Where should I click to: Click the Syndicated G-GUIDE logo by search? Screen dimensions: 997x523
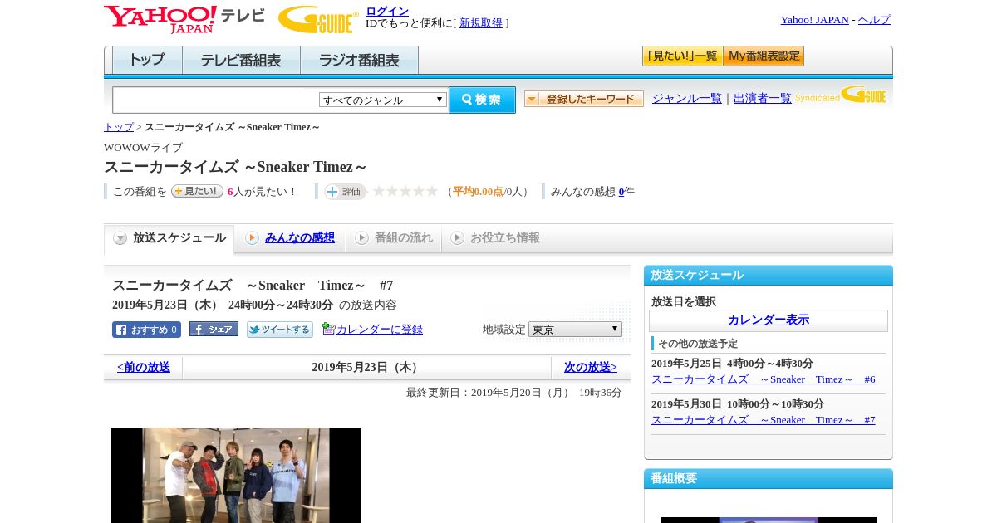pyautogui.click(x=841, y=95)
